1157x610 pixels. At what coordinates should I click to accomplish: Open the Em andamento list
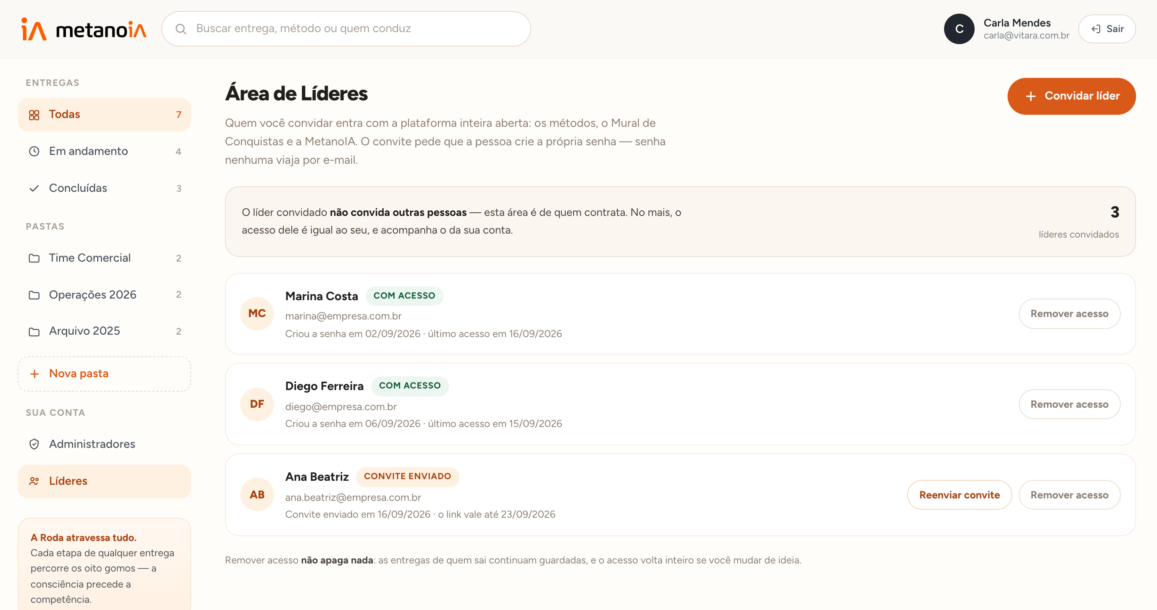pos(104,152)
